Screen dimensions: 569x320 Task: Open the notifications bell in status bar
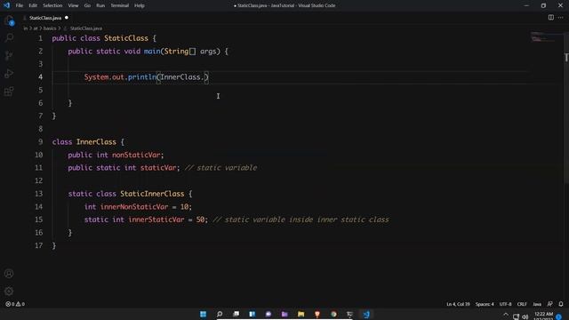(561, 304)
